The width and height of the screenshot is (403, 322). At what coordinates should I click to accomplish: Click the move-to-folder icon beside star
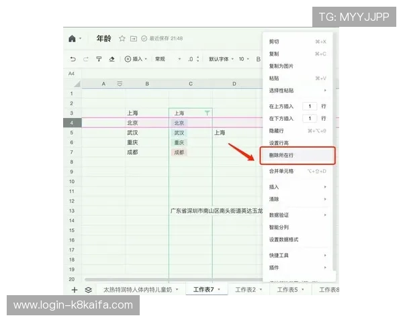tap(134, 38)
